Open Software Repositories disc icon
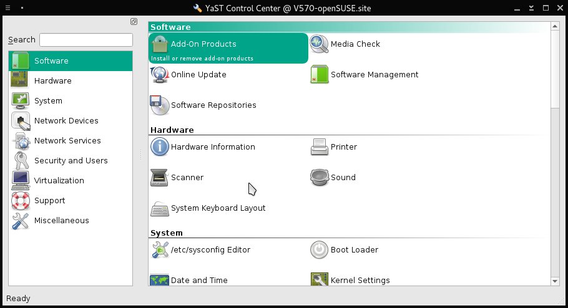 (x=159, y=105)
